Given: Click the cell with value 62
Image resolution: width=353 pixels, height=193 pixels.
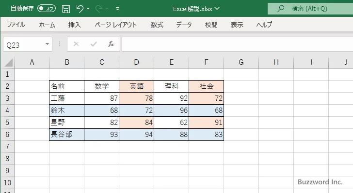Looking at the screenshot, I should point(171,123).
